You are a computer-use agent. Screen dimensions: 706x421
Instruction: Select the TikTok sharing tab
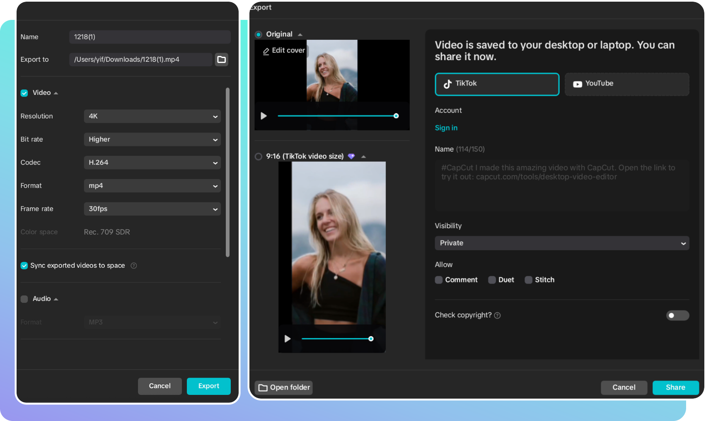[x=497, y=84]
